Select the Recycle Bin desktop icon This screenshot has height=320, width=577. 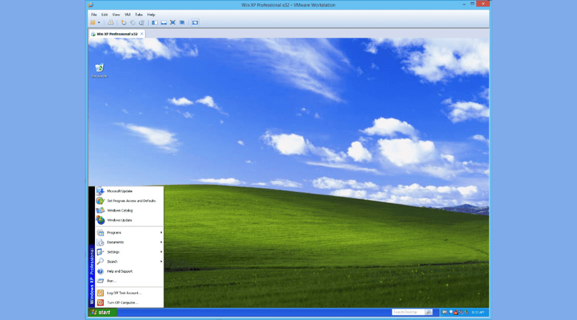[99, 70]
